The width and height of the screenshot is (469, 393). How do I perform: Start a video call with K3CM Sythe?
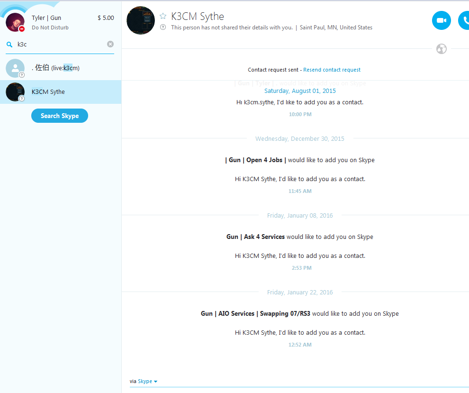pos(441,20)
